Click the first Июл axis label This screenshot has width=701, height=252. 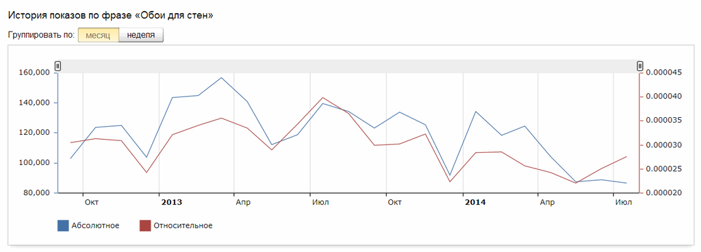tap(320, 203)
